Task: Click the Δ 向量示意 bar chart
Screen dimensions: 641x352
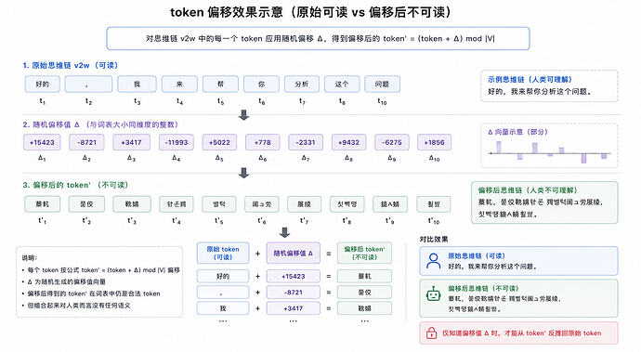Action: tap(549, 152)
